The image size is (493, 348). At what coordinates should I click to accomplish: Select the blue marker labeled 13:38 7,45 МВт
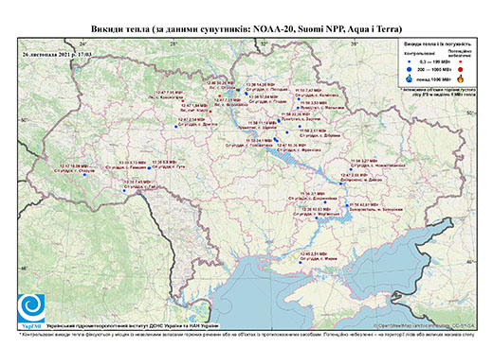pyautogui.click(x=124, y=190)
